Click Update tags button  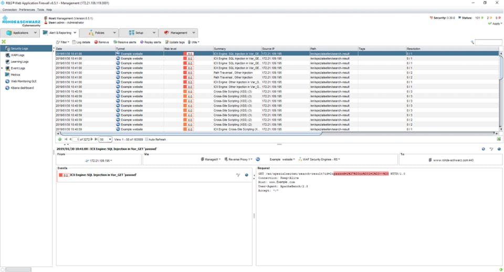pyautogui.click(x=175, y=42)
